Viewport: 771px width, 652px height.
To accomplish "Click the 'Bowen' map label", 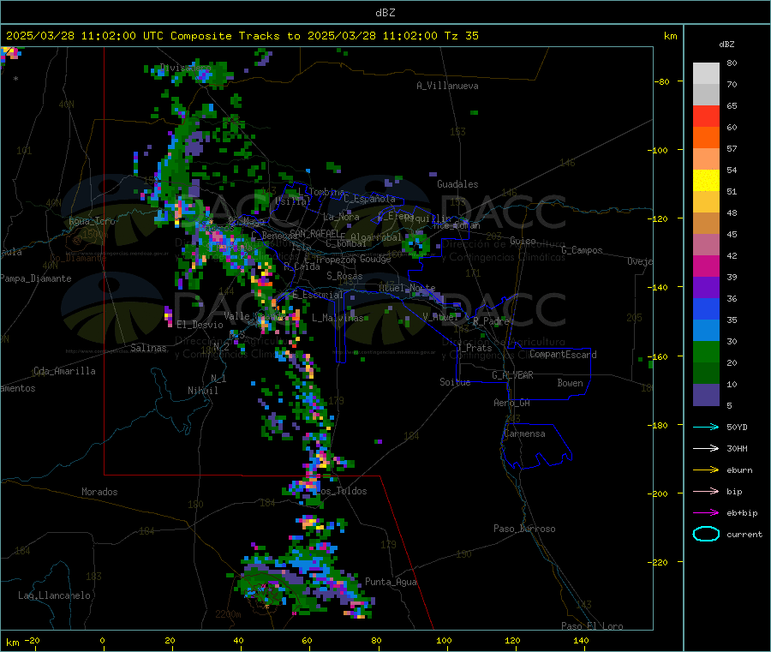I will 570,383.
